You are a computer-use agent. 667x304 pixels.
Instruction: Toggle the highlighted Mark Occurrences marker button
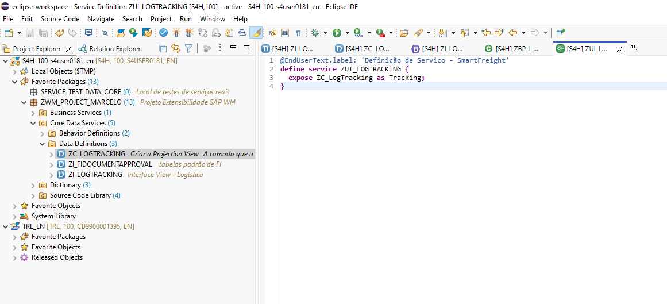(256, 33)
